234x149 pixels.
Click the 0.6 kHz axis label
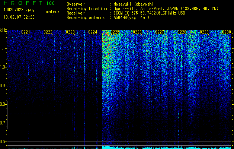tap(3, 142)
